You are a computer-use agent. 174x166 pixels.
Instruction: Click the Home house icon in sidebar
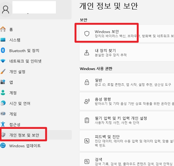coord(3,29)
